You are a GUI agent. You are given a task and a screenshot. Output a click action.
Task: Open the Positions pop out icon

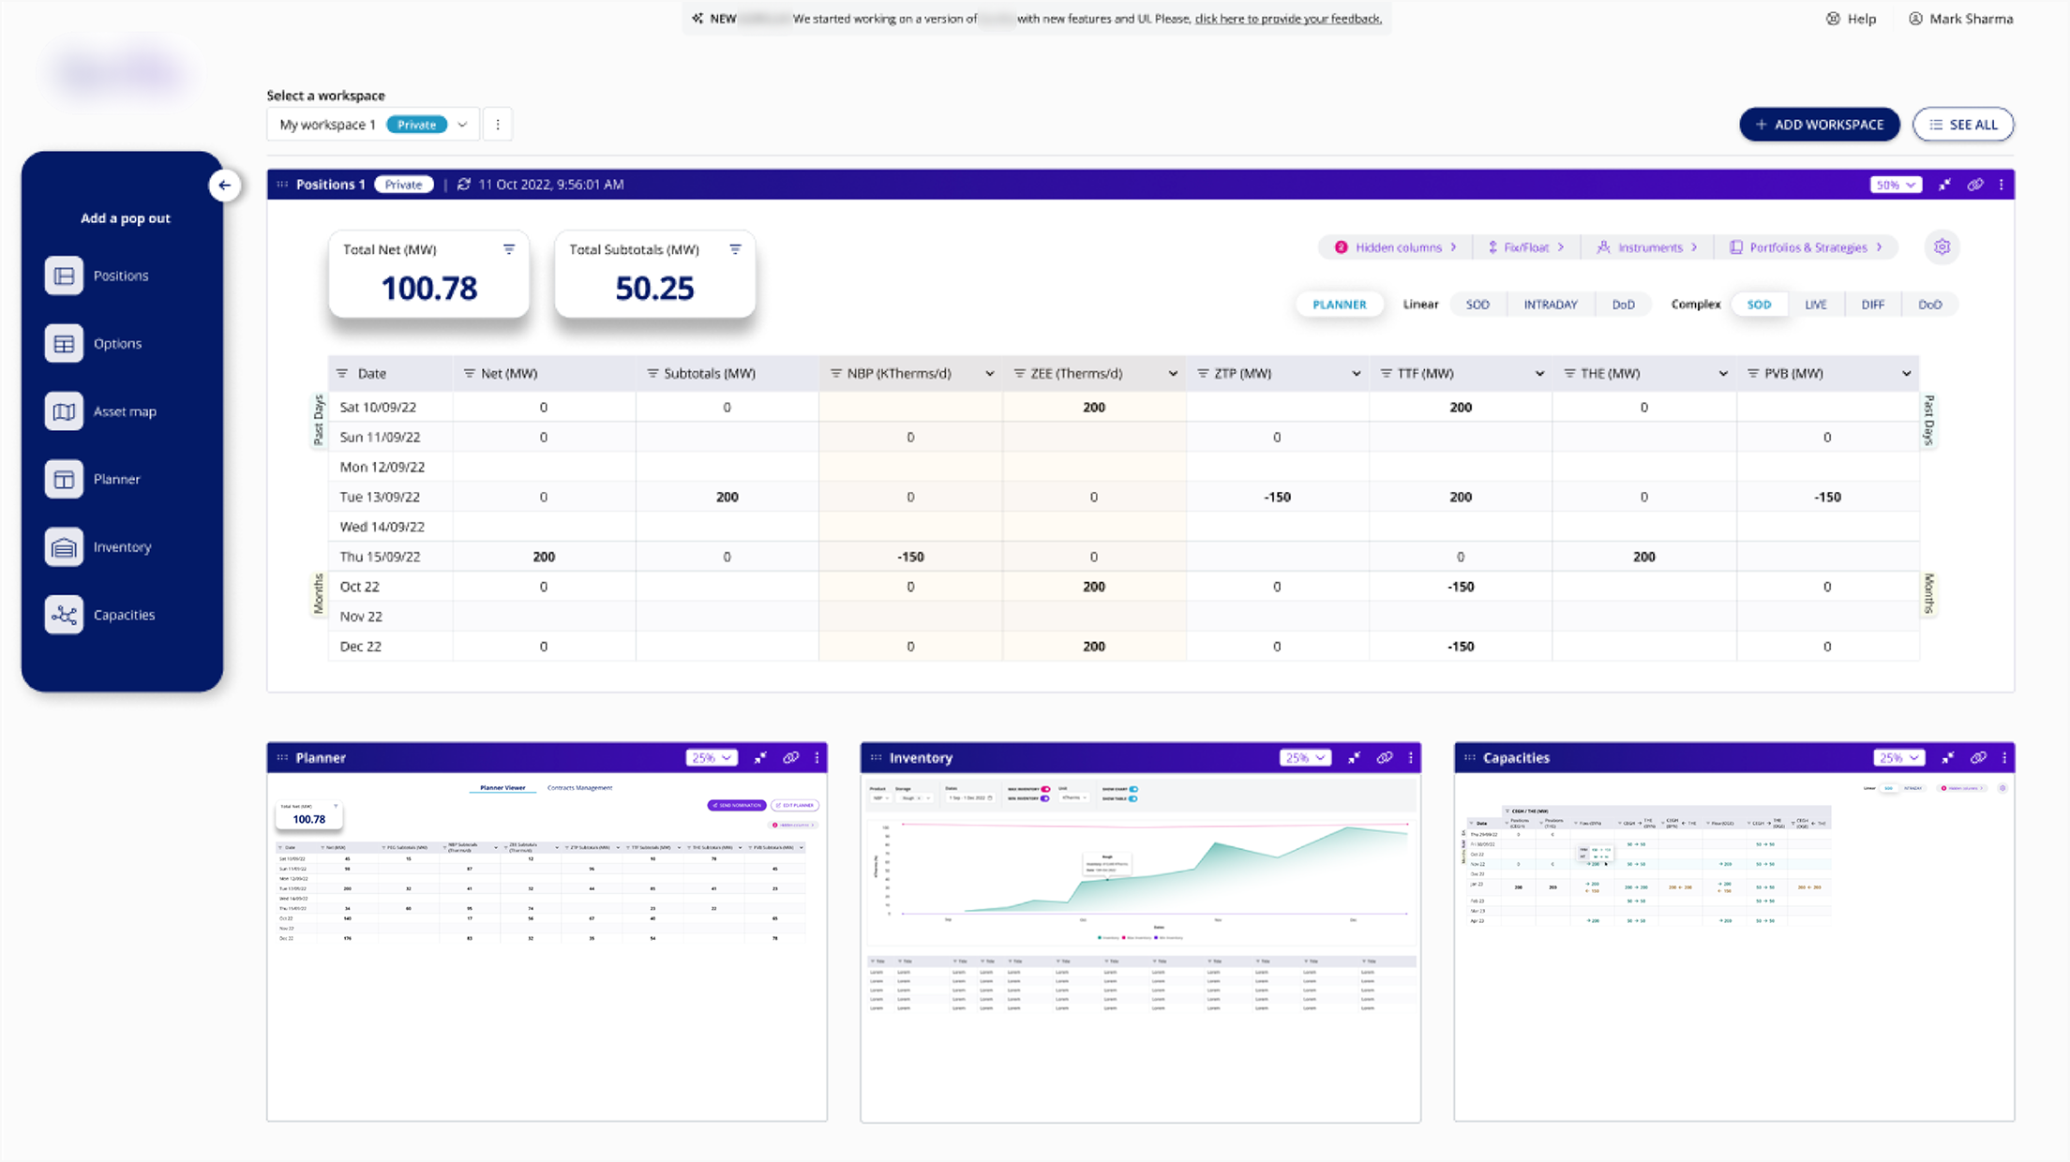coord(64,276)
